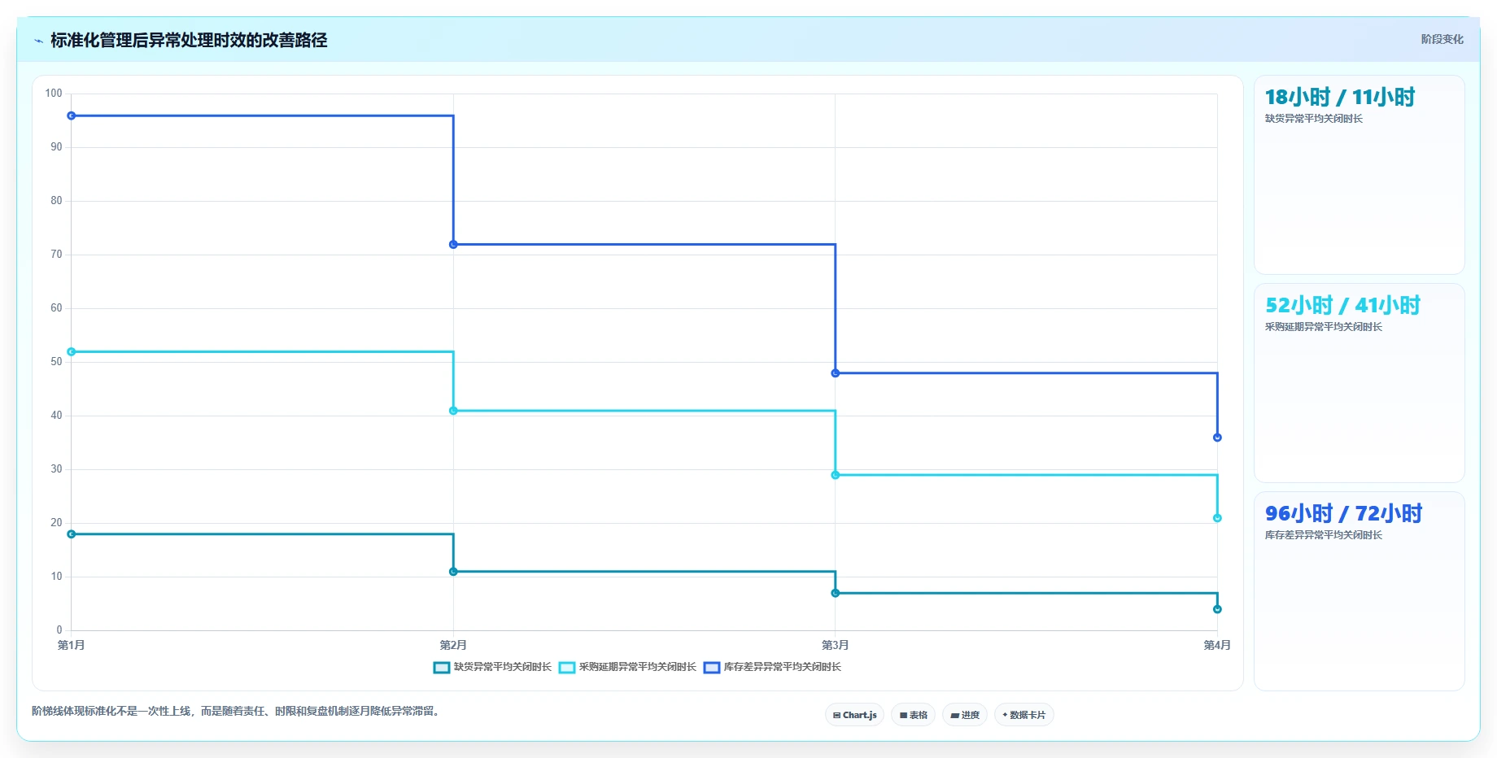This screenshot has width=1497, height=758.
Task: Click the Chart.js tag chip
Action: point(854,715)
